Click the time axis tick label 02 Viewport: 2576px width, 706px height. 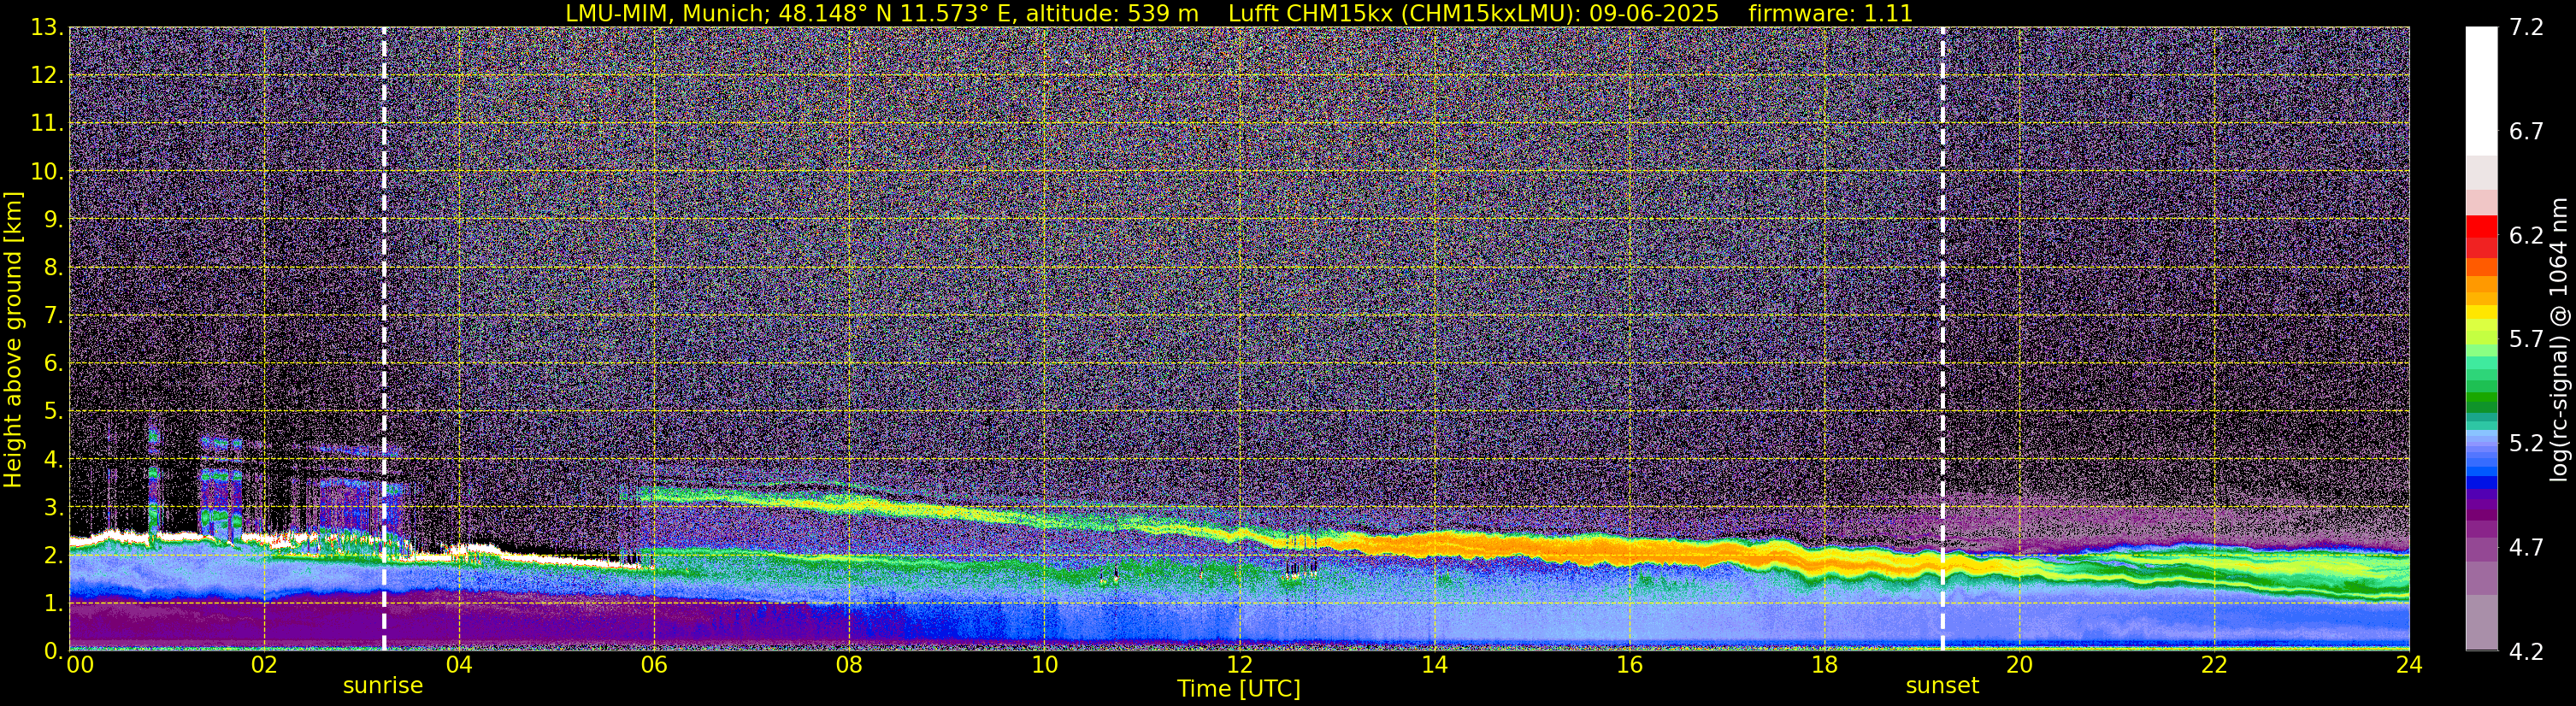point(264,665)
